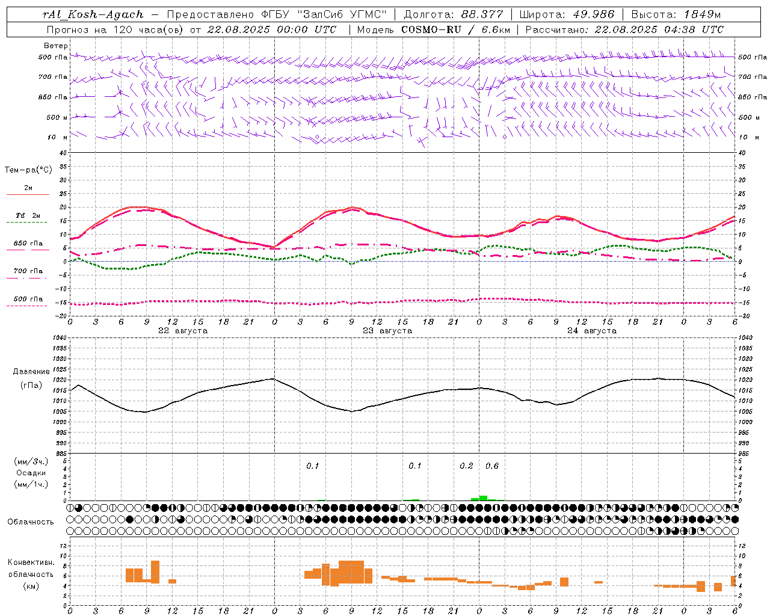This screenshot has height=616, width=770.
Task: Click the "22 августа" date label
Action: pyautogui.click(x=183, y=330)
